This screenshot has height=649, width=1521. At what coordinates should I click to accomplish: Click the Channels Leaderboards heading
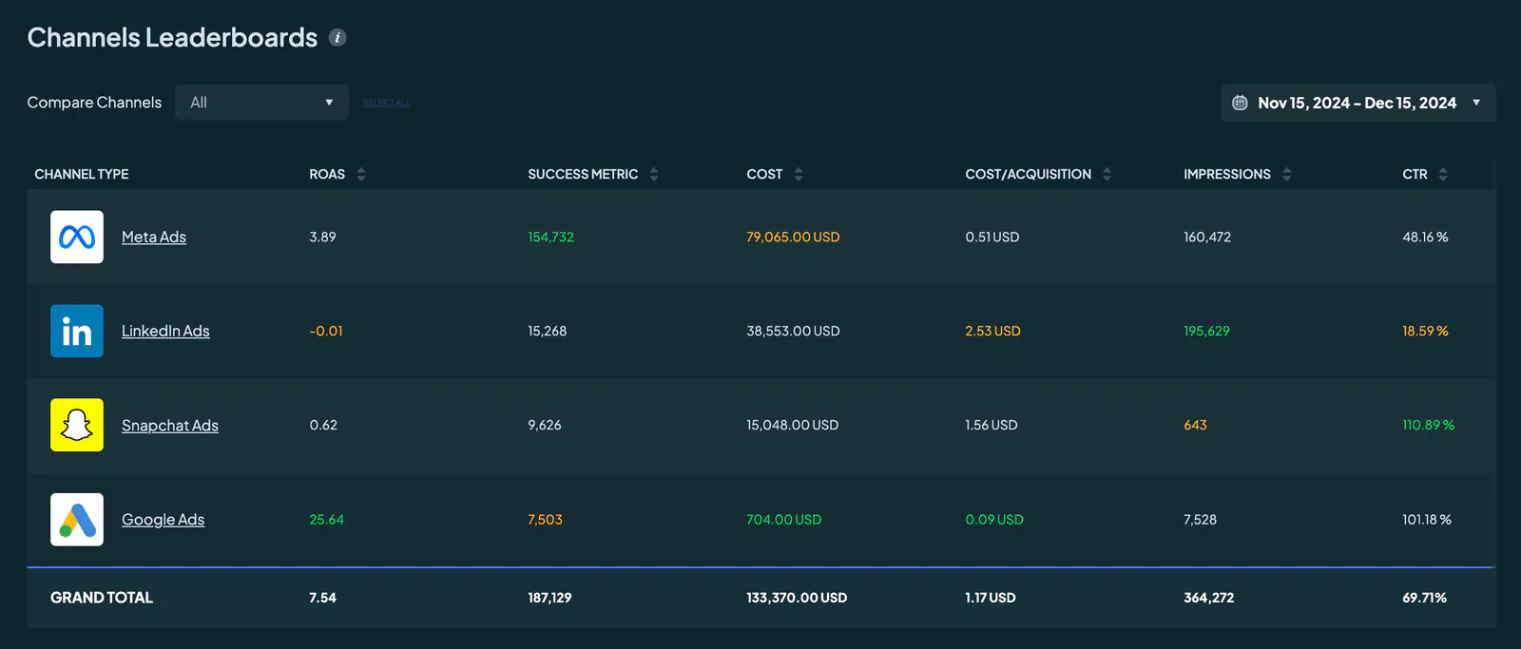172,37
